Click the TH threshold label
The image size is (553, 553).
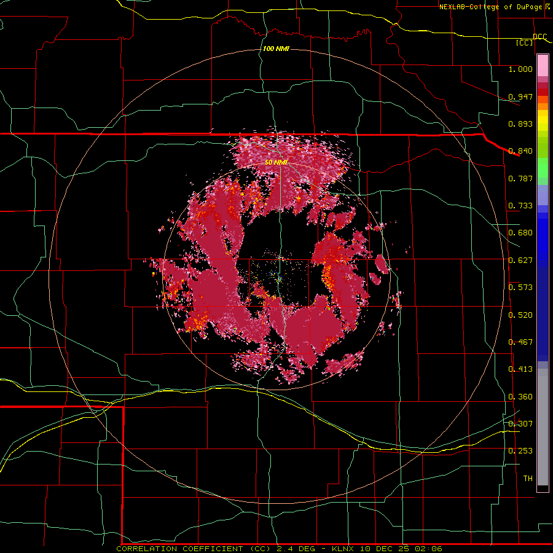528,479
